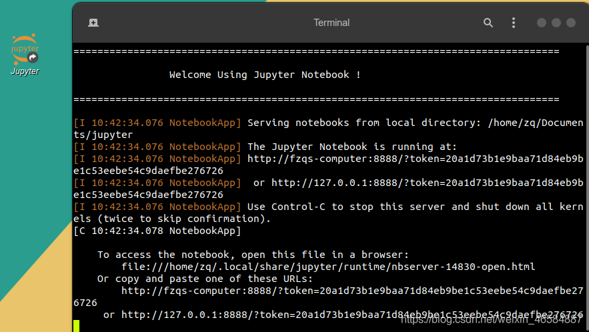This screenshot has width=589, height=332.
Task: Open the nbserver-14830-open.html file link
Action: pos(328,267)
